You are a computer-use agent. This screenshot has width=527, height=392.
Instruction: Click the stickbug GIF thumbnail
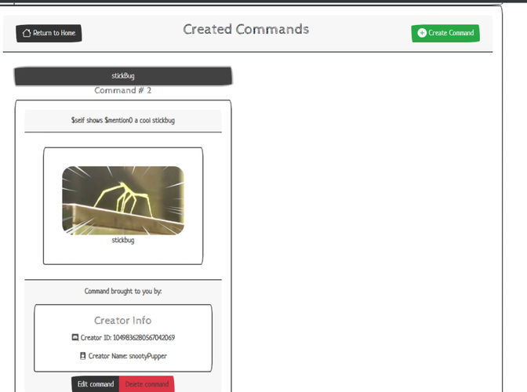tap(123, 200)
